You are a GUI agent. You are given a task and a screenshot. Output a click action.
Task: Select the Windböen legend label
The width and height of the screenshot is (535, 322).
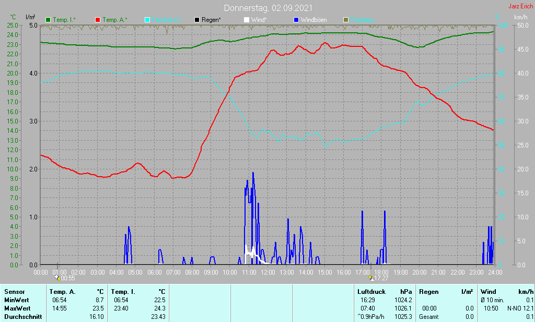(314, 20)
